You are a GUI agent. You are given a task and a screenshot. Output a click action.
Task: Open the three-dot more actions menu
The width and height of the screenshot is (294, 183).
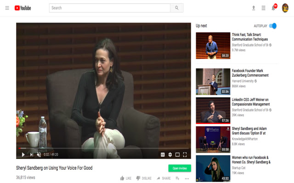pos(187,179)
